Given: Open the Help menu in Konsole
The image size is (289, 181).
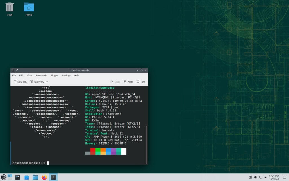Looking at the screenshot, I should [76, 75].
